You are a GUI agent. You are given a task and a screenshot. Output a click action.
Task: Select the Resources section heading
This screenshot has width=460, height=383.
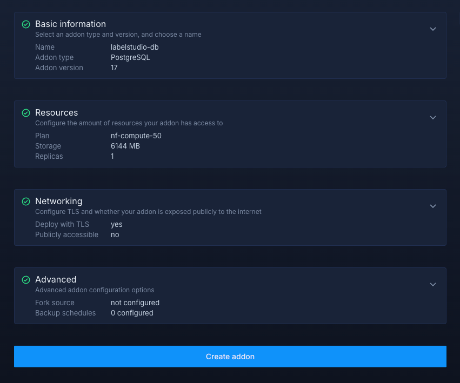56,113
